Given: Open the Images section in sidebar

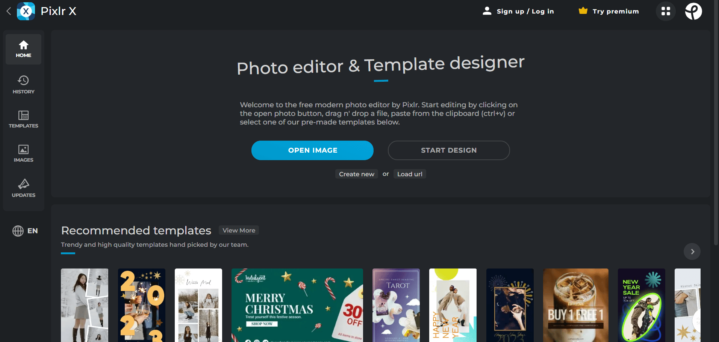Looking at the screenshot, I should coord(23,153).
